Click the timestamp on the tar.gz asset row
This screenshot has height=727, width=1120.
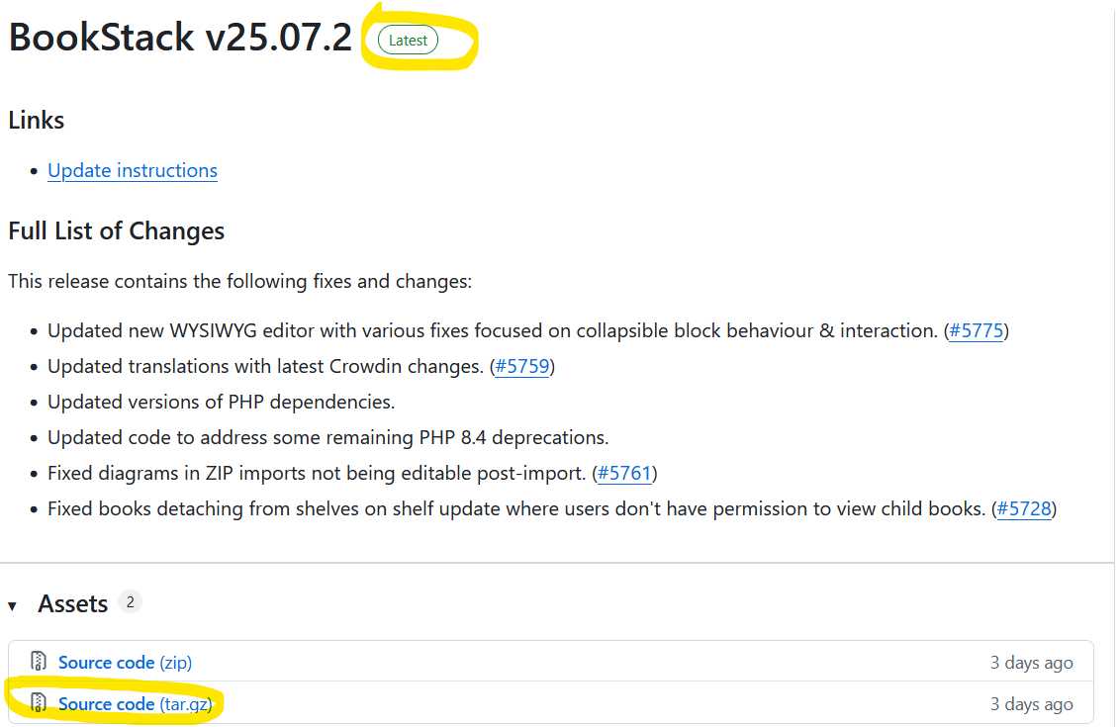click(1031, 704)
